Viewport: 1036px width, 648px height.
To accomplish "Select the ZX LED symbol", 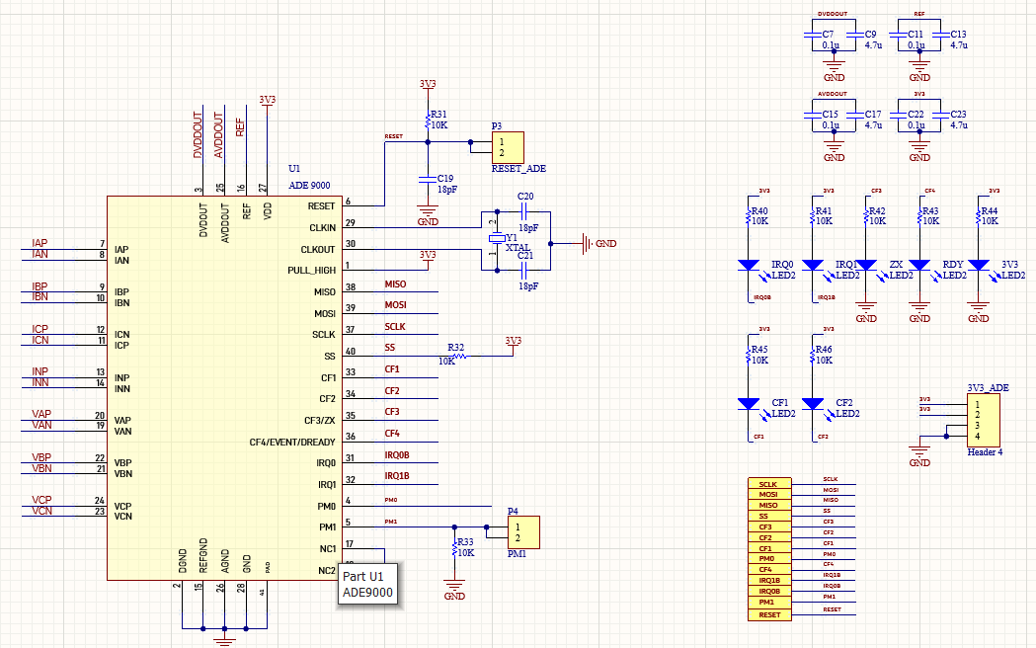I will [866, 265].
